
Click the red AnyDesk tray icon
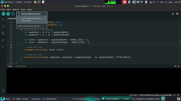click(125, 2)
